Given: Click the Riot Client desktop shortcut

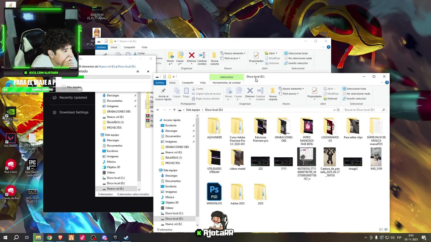Looking at the screenshot, I should 11,166.
